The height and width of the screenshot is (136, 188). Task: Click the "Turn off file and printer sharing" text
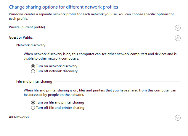(60, 108)
